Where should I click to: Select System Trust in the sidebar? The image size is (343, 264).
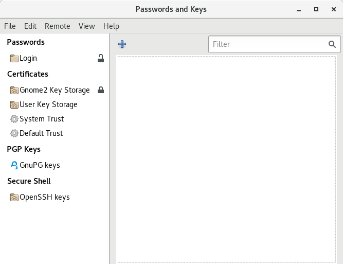coord(42,119)
